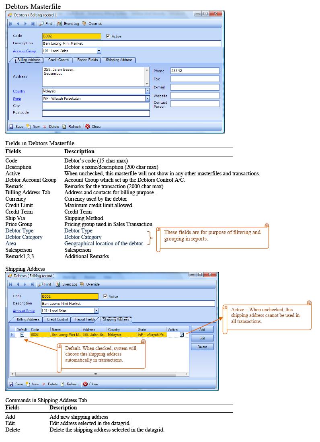Image resolution: width=320 pixels, height=442 pixels.
Task: Switch to Credit Control tab in top window
Action: coord(59,60)
